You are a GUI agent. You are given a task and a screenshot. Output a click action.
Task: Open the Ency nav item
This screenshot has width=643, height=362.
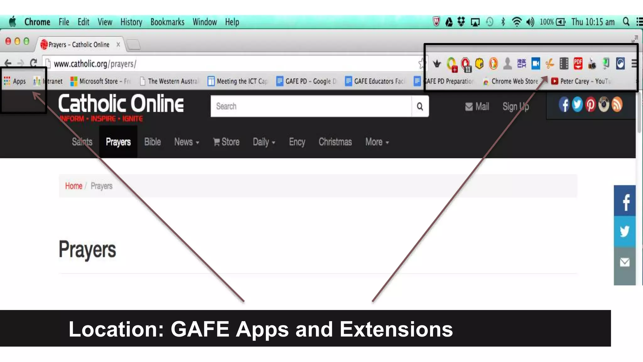pos(297,142)
